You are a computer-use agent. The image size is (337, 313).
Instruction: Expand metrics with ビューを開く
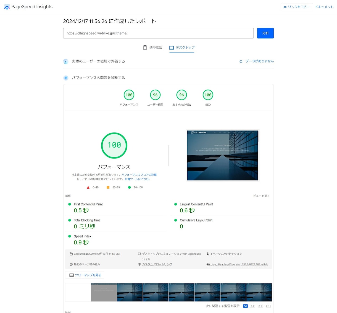click(x=261, y=196)
